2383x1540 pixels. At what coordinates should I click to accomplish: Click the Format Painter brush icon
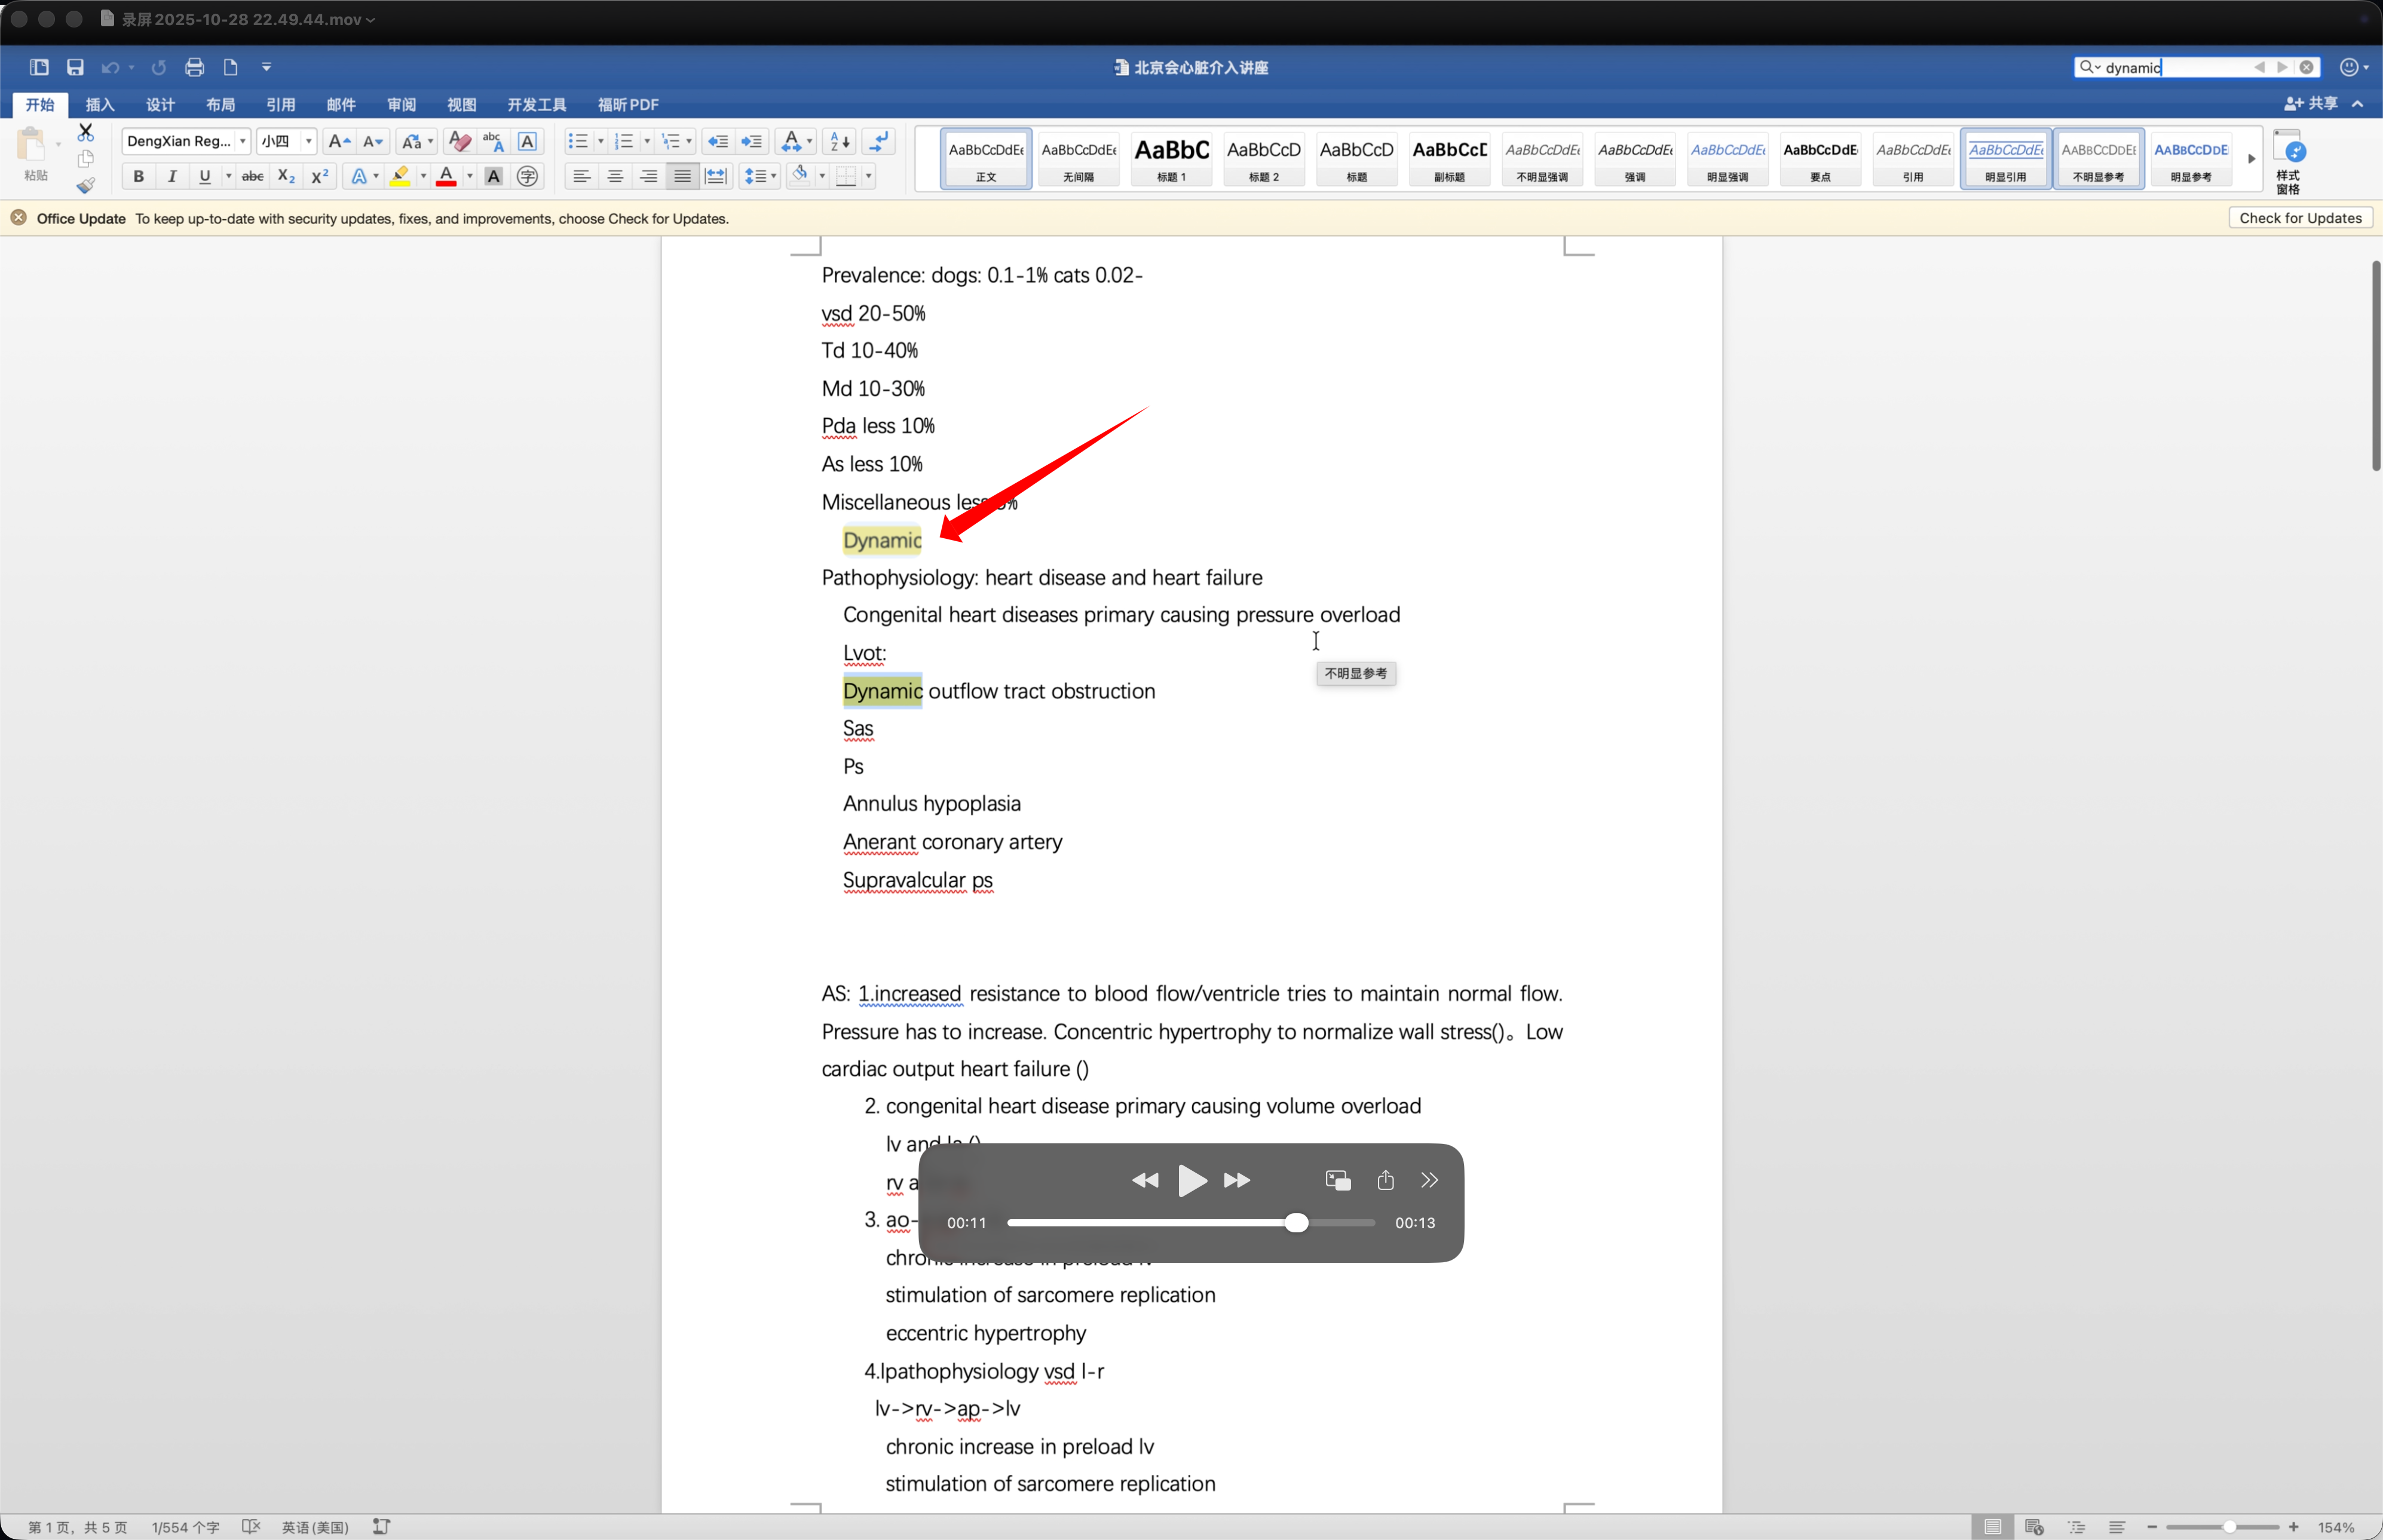pyautogui.click(x=86, y=185)
